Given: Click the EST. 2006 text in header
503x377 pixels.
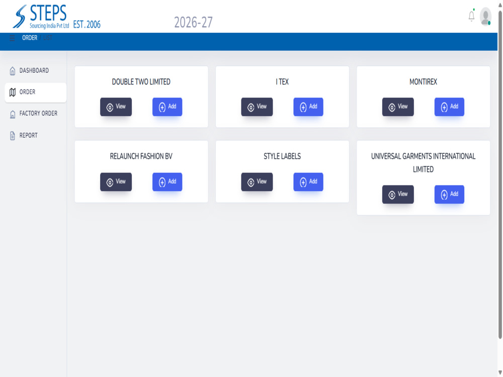Looking at the screenshot, I should (87, 24).
